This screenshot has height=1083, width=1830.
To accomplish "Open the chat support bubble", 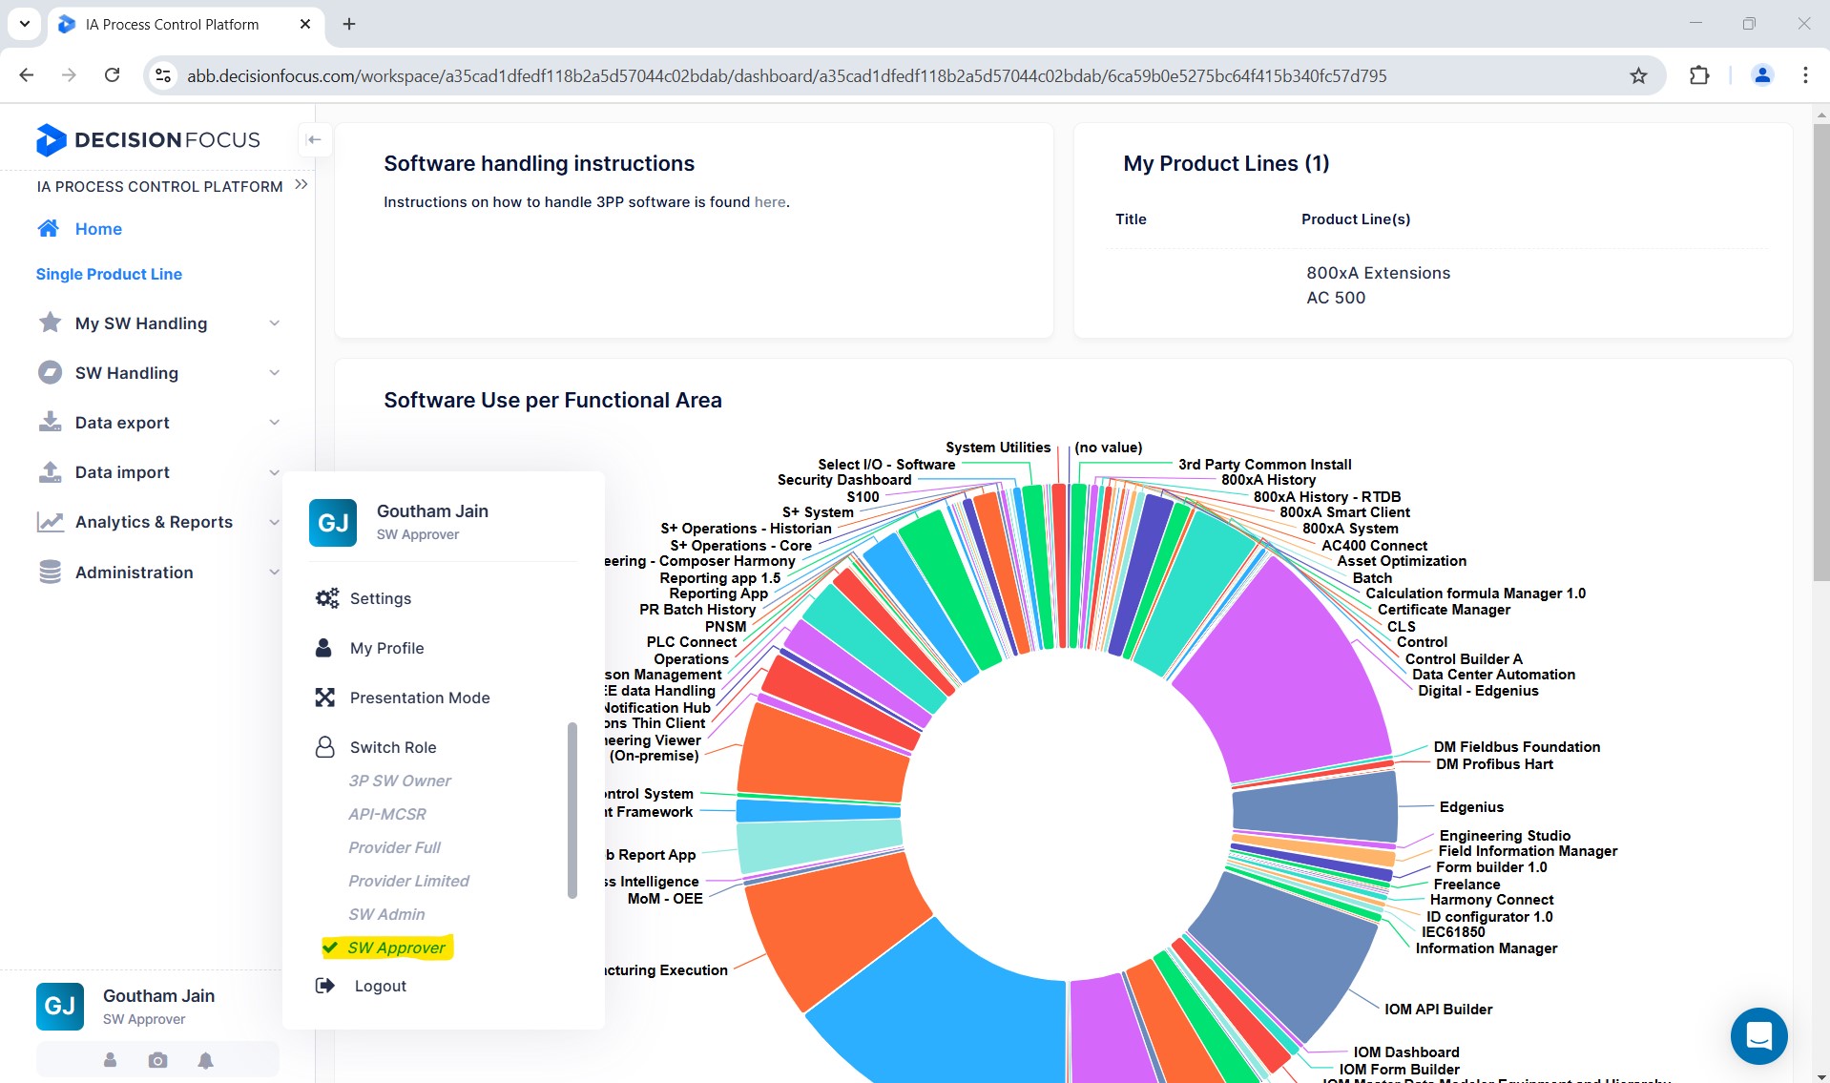I will click(x=1758, y=1036).
